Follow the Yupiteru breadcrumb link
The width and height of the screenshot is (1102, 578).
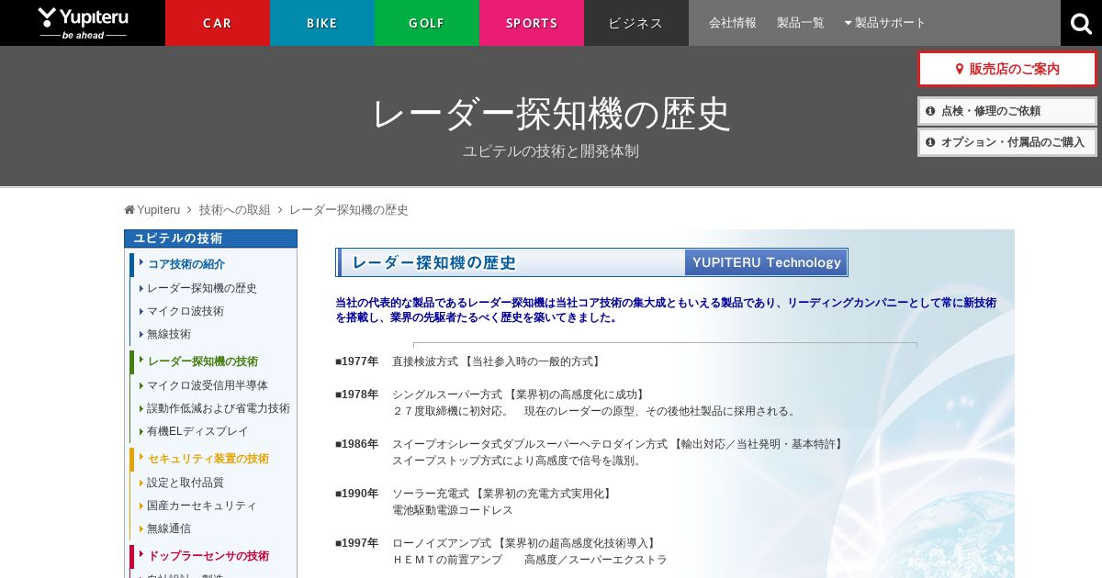[158, 210]
